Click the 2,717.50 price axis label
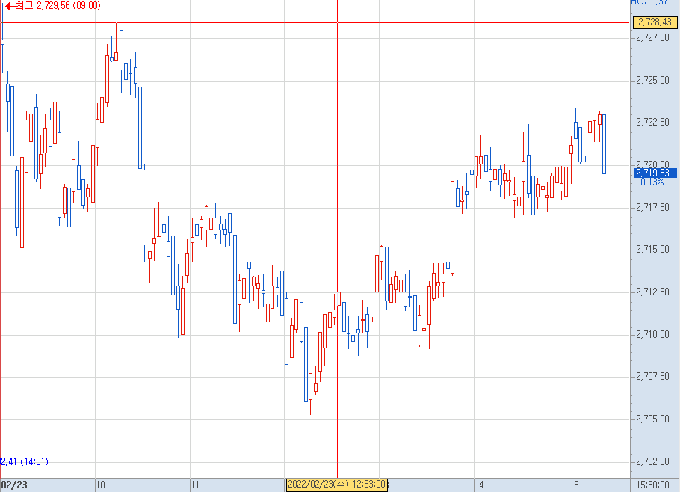This screenshot has height=492, width=680. pyautogui.click(x=652, y=207)
